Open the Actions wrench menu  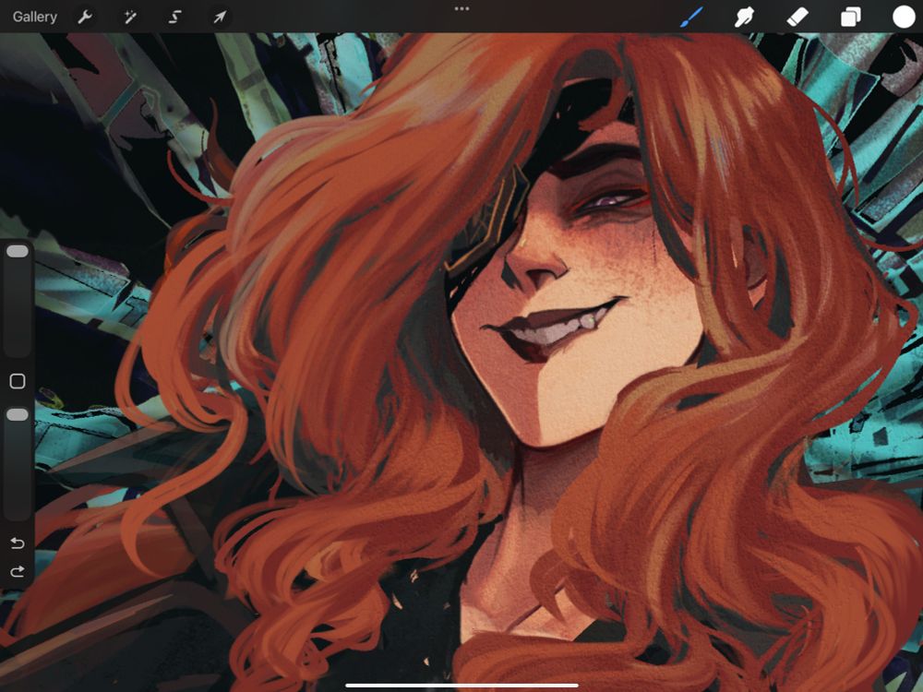point(85,17)
